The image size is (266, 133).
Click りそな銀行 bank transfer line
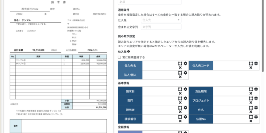38,111
